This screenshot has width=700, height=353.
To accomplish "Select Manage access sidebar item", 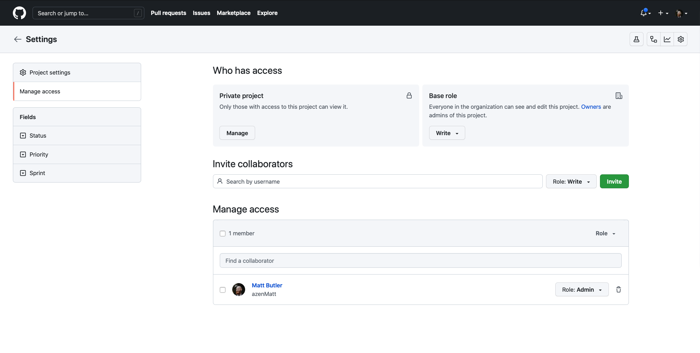I will [77, 91].
